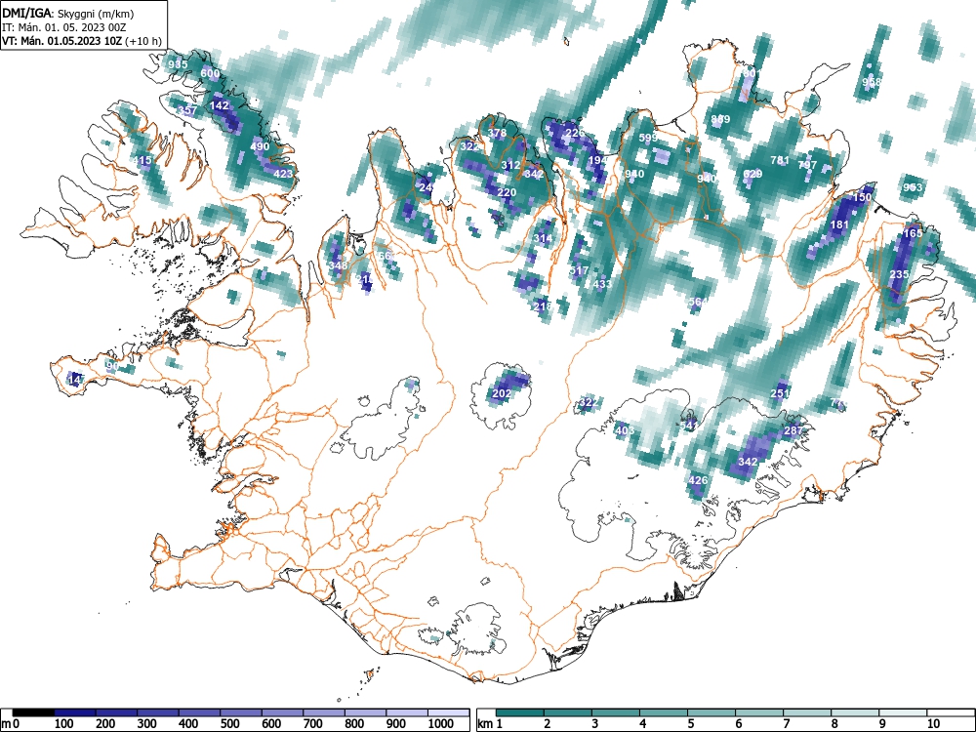Select the navy 100–200 m legend swatch
976x732 pixels.
[75, 712]
